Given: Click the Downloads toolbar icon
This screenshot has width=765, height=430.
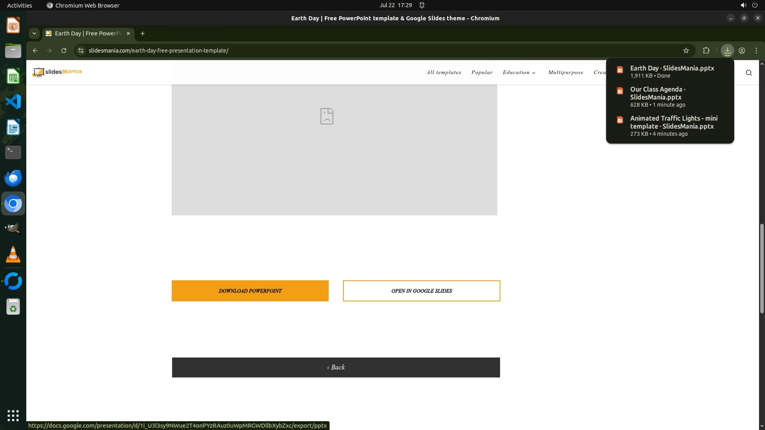Looking at the screenshot, I should 727,51.
